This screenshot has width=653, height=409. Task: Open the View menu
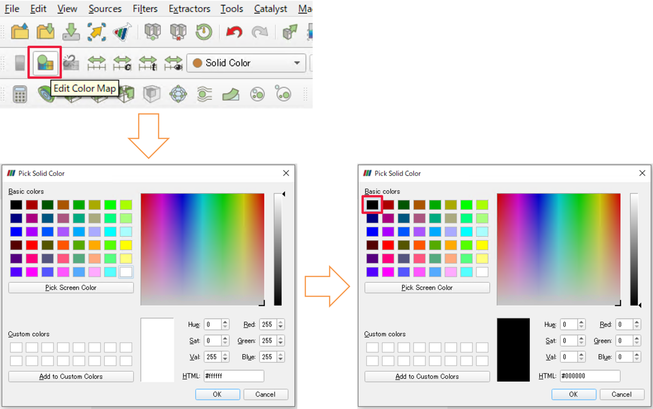point(67,8)
